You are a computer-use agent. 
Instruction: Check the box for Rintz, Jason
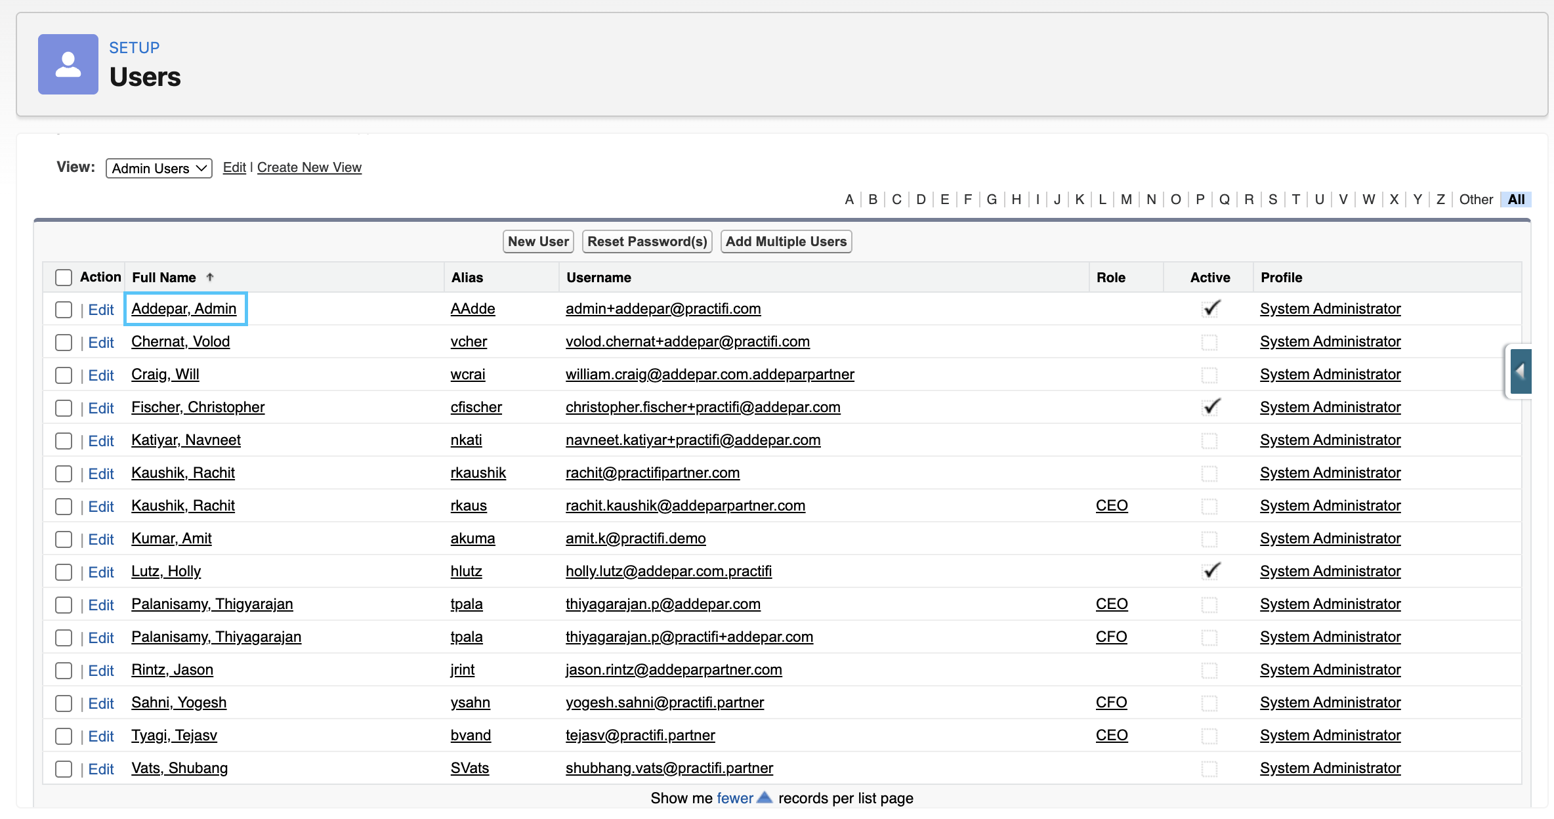[x=64, y=671]
